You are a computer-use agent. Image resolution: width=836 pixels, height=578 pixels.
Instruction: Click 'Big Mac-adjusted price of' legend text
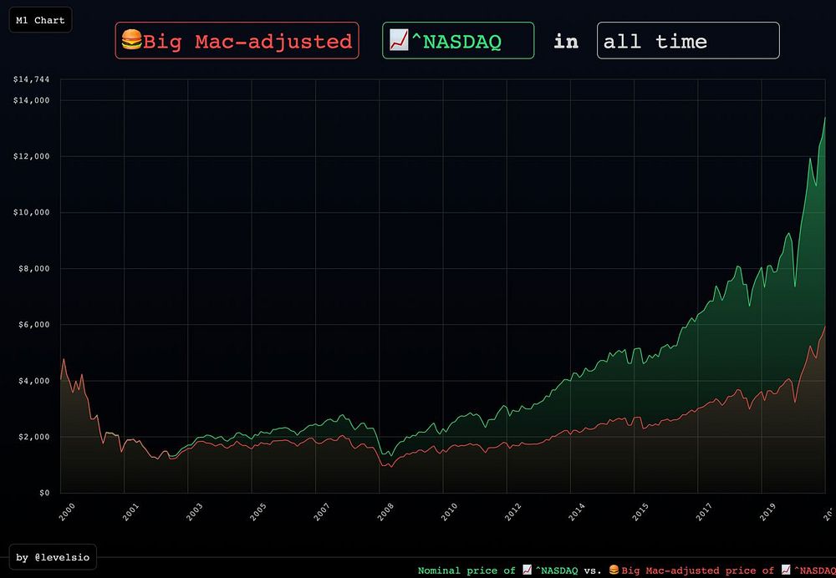[697, 570]
